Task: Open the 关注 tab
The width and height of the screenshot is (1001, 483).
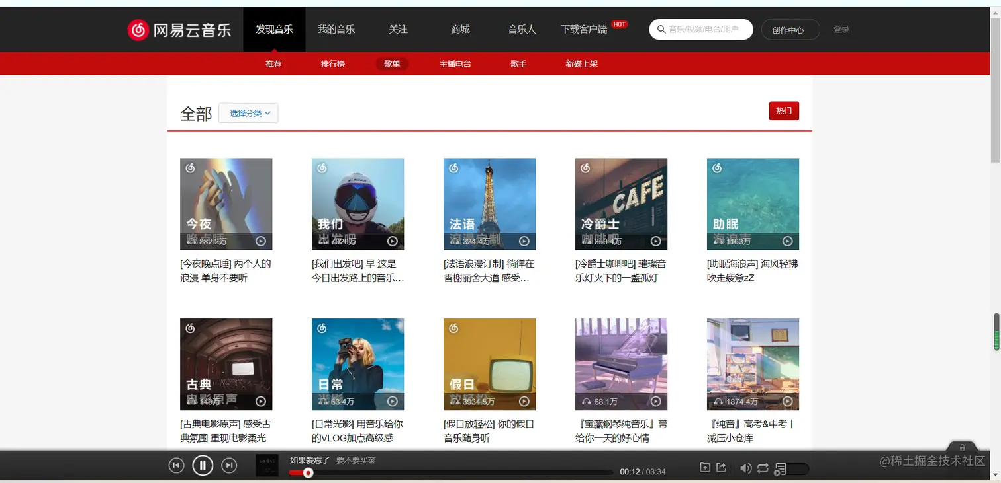Action: [x=399, y=30]
